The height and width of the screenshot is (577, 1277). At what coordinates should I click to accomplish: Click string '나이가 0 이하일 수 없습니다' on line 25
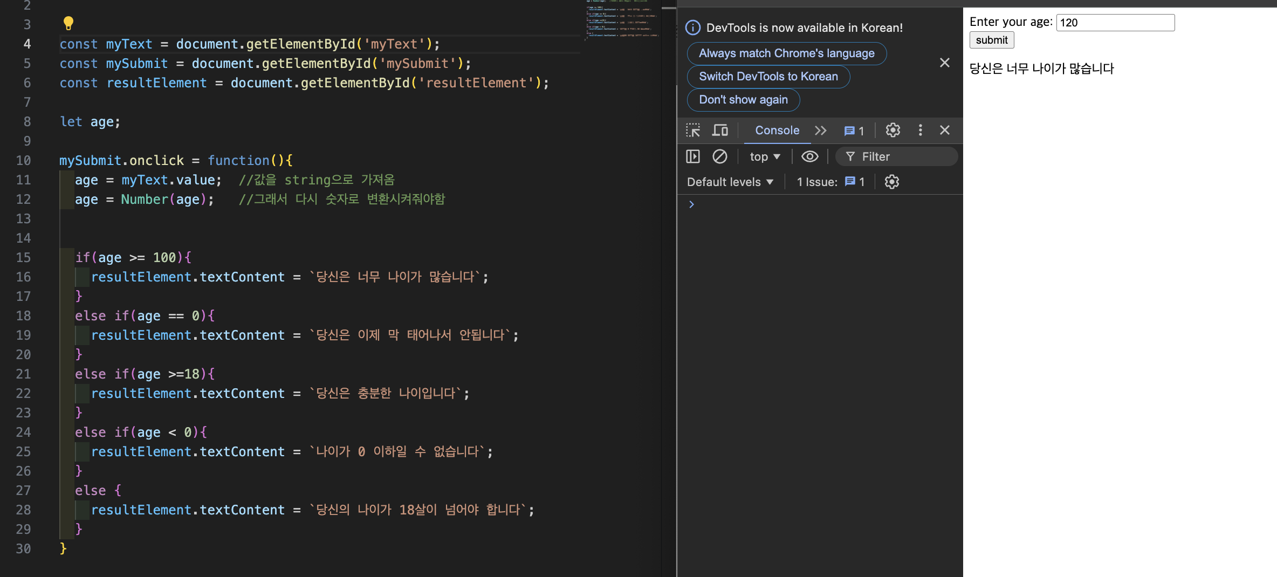(397, 452)
